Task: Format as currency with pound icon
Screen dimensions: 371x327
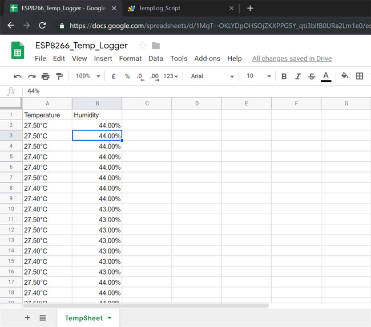Action: [x=114, y=76]
